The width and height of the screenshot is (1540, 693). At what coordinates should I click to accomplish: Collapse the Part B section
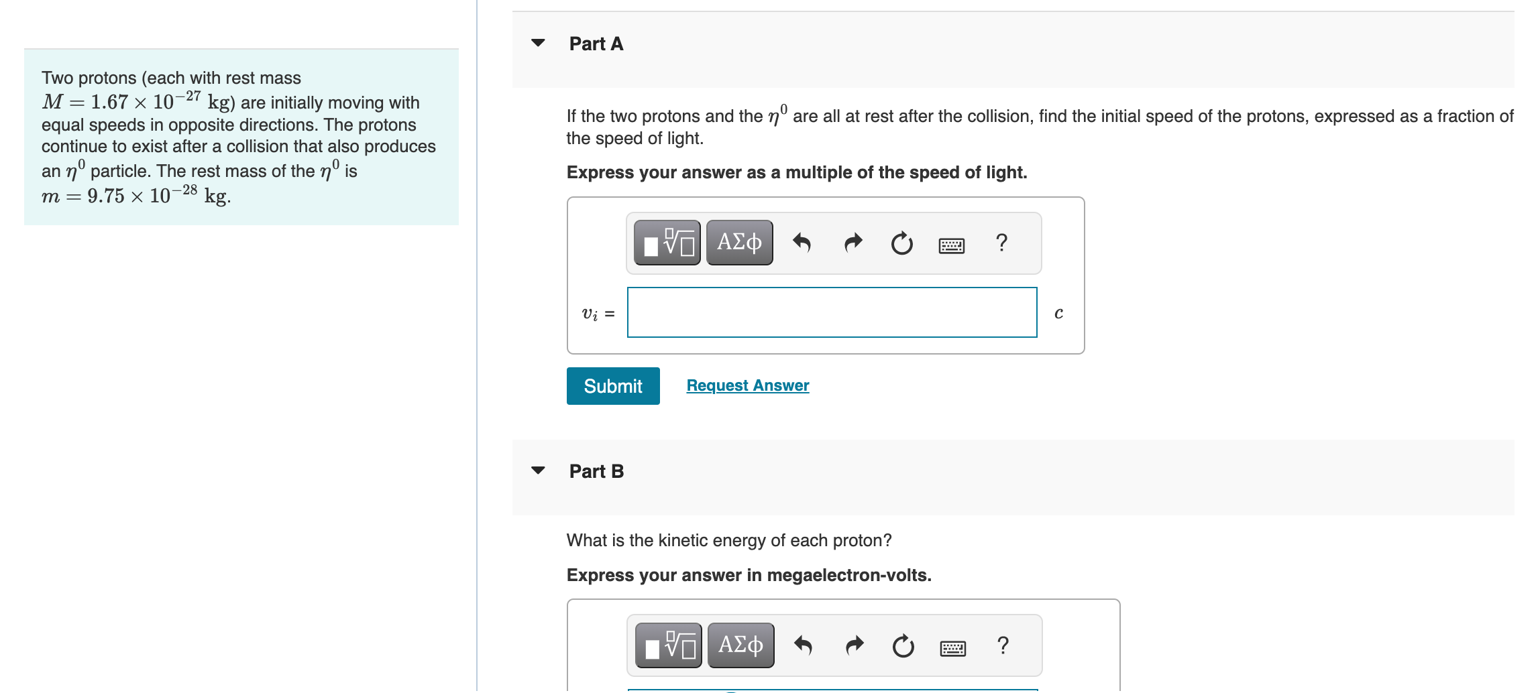click(538, 470)
